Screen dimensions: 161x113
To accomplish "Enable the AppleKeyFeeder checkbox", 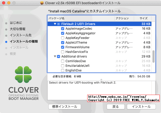I will pyautogui.click(x=63, y=38).
